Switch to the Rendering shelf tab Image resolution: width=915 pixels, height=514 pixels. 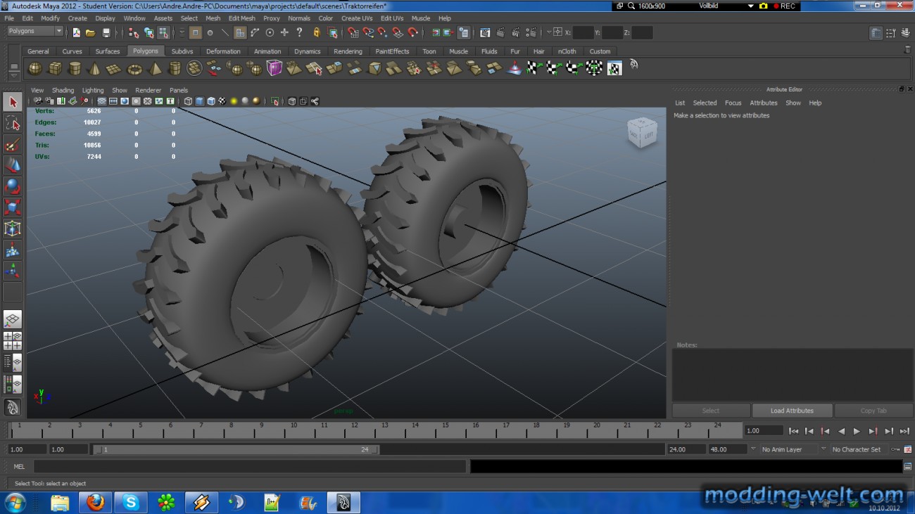[x=348, y=51]
